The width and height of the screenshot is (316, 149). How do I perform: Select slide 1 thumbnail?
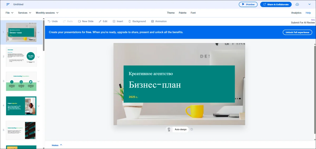click(21, 32)
